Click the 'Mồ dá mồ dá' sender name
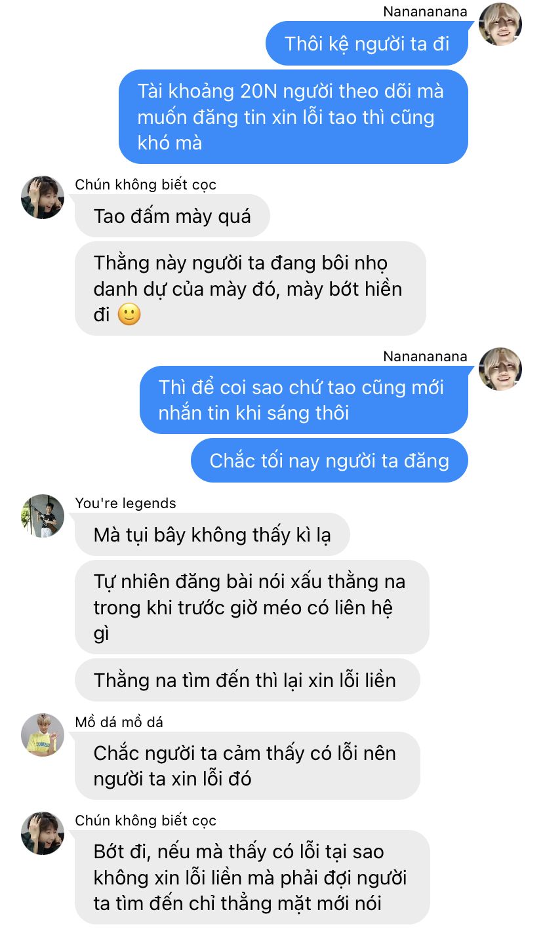This screenshot has width=543, height=931. tap(119, 722)
